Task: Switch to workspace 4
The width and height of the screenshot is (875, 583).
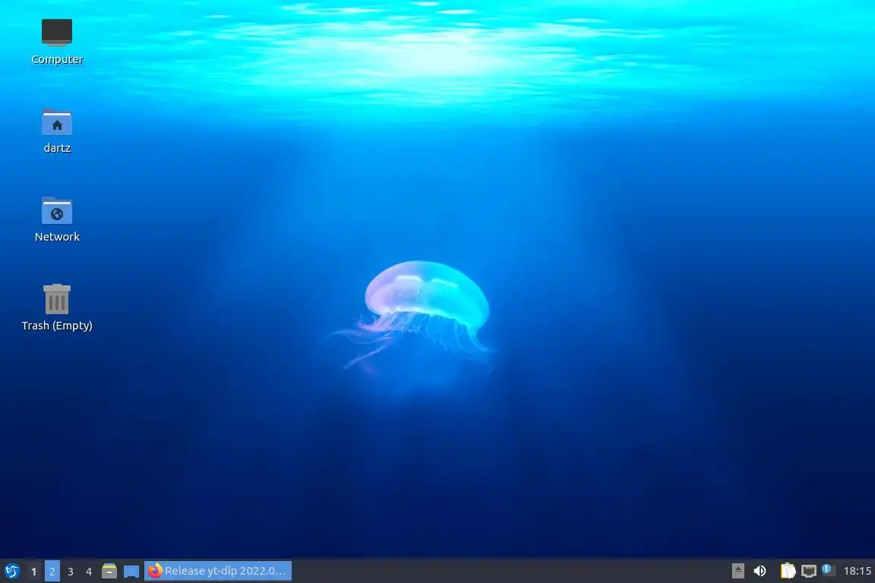Action: (89, 572)
